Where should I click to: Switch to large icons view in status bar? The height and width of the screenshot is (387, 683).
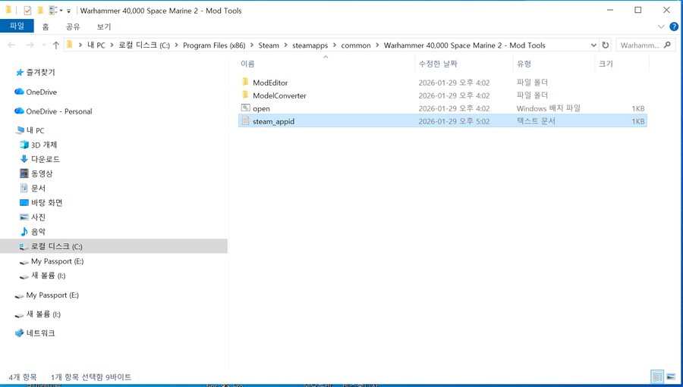671,377
